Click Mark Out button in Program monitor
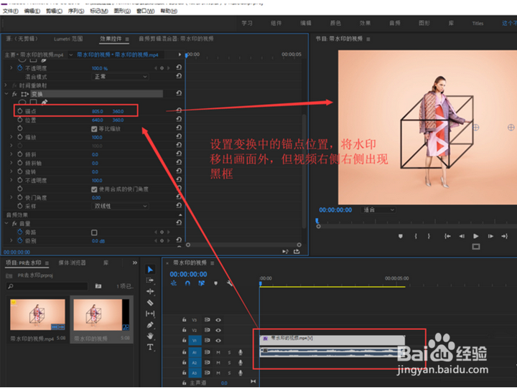The image size is (517, 388). pos(429,236)
